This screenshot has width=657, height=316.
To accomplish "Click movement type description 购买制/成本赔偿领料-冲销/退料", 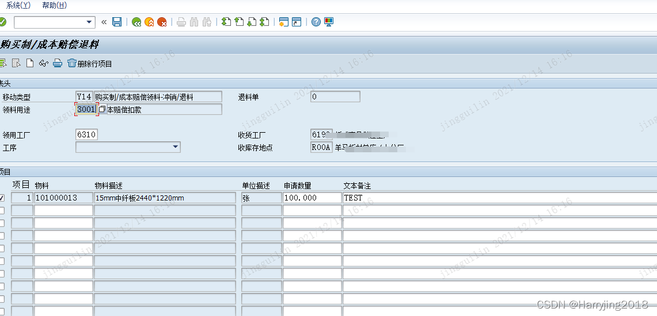I will pos(158,97).
